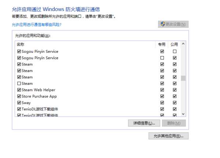
Task: Enable 公用 for first Sogou Pinyin Service
Action: click(x=175, y=51)
